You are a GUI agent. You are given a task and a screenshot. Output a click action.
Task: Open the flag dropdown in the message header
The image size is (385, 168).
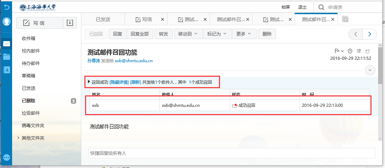click(339, 51)
